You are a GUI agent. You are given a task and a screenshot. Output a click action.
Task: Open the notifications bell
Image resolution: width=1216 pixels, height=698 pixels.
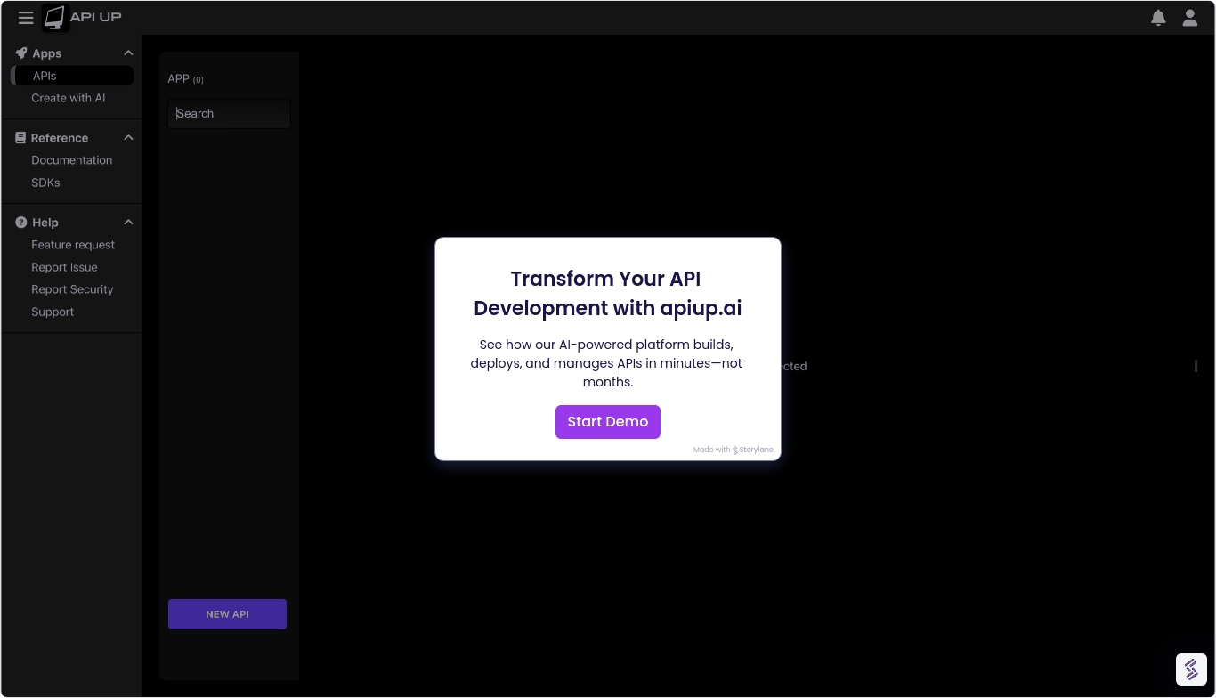1158,17
